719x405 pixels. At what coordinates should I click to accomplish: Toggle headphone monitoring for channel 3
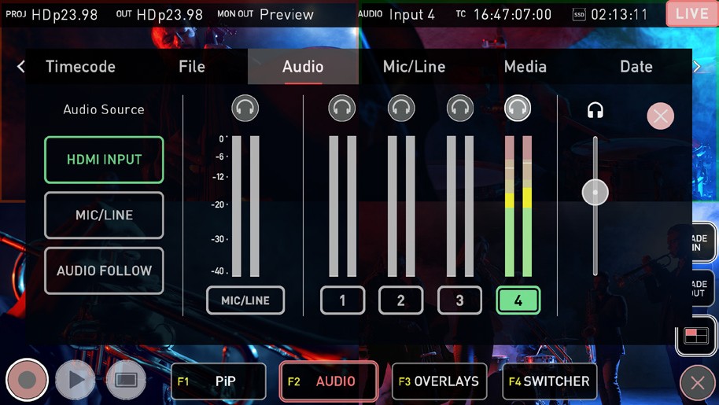460,109
